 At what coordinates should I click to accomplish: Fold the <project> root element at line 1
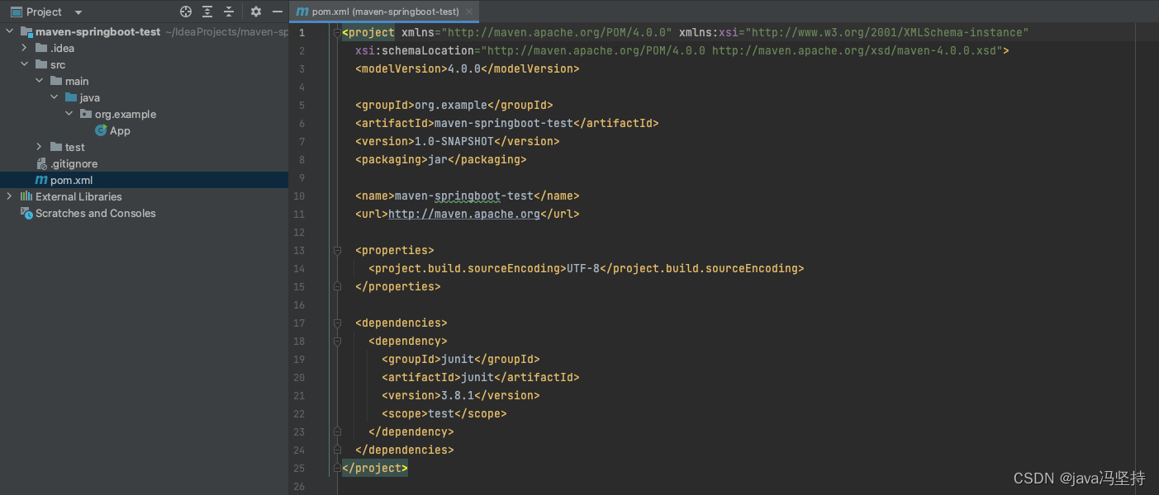coord(337,32)
